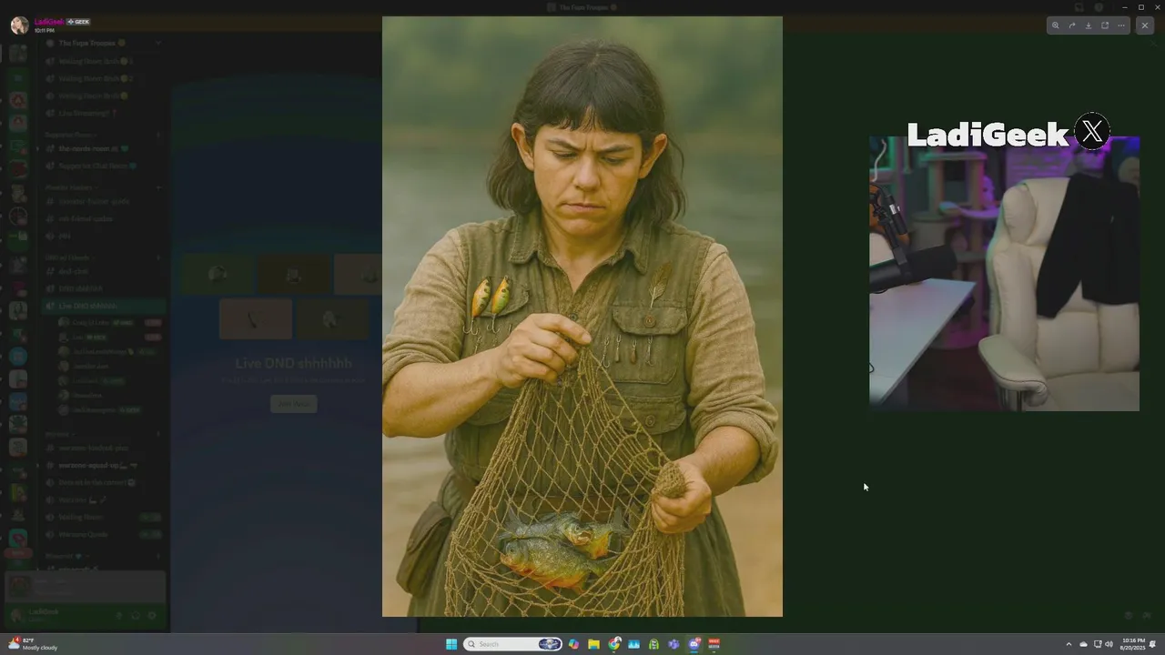
Task: Click the volume speaker tray icon
Action: (1109, 644)
